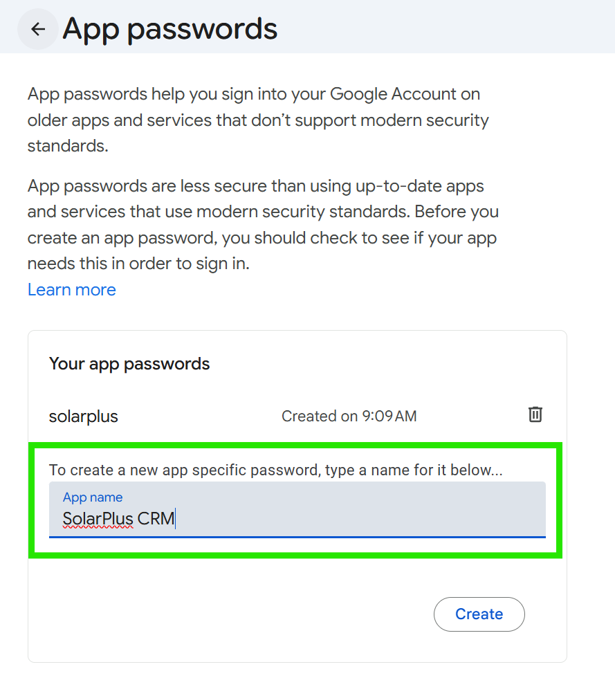
Task: Click the "To create a new app specific password" instruction
Action: click(275, 470)
